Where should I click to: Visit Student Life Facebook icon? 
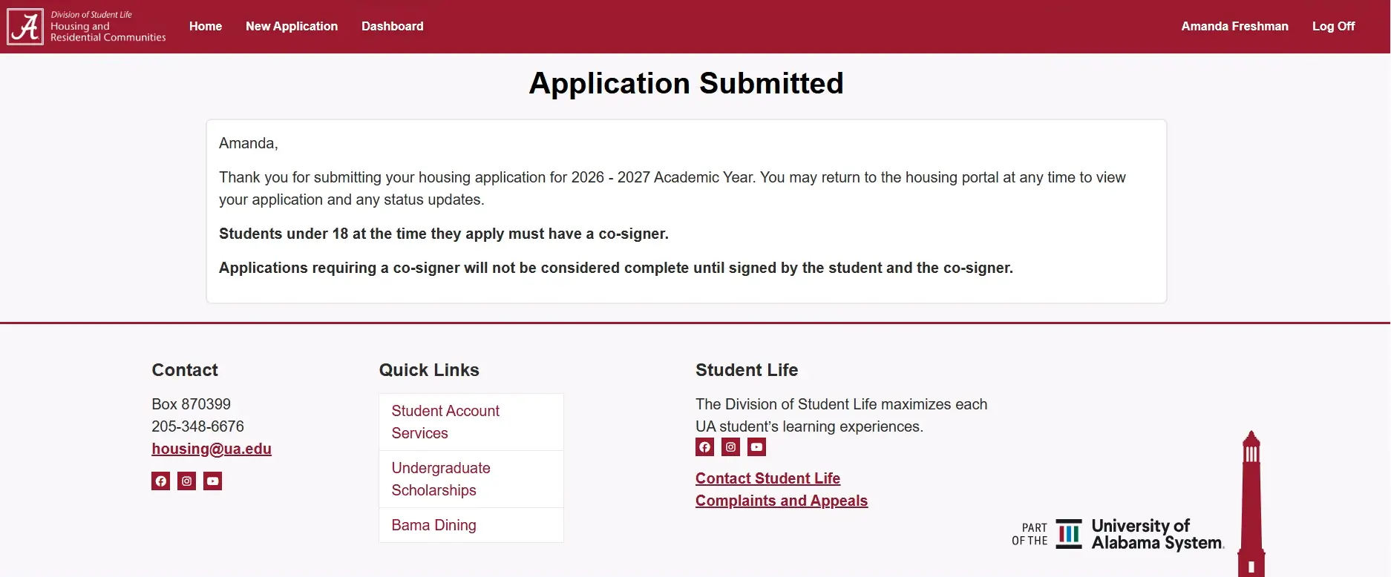pos(704,447)
